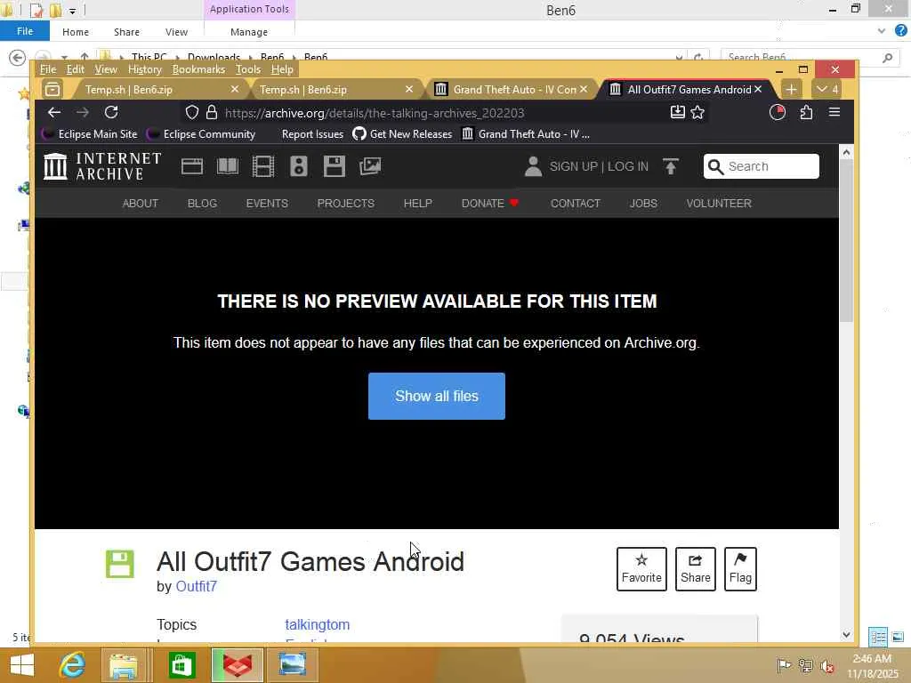Screen dimensions: 911x683
Task: Click Explorer help question mark icon
Action: [x=901, y=31]
